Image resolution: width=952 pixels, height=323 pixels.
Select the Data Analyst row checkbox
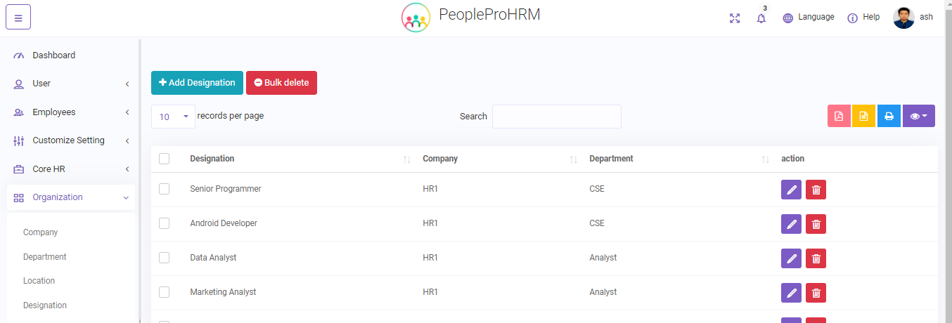point(165,258)
